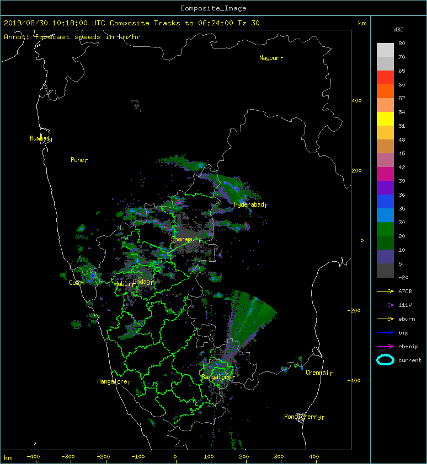Click the '0' y-axis tick label on right
Screen dimensions: 427x464
362,240
